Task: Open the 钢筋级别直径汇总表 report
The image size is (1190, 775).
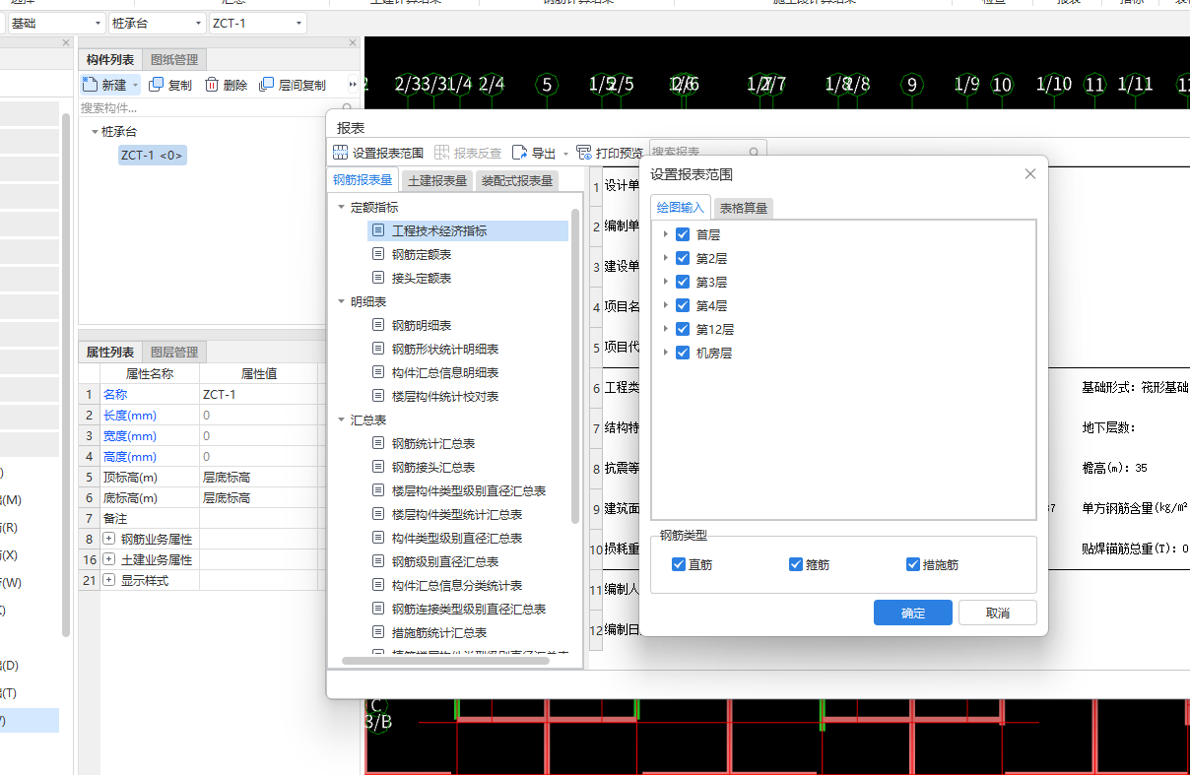Action: click(445, 561)
